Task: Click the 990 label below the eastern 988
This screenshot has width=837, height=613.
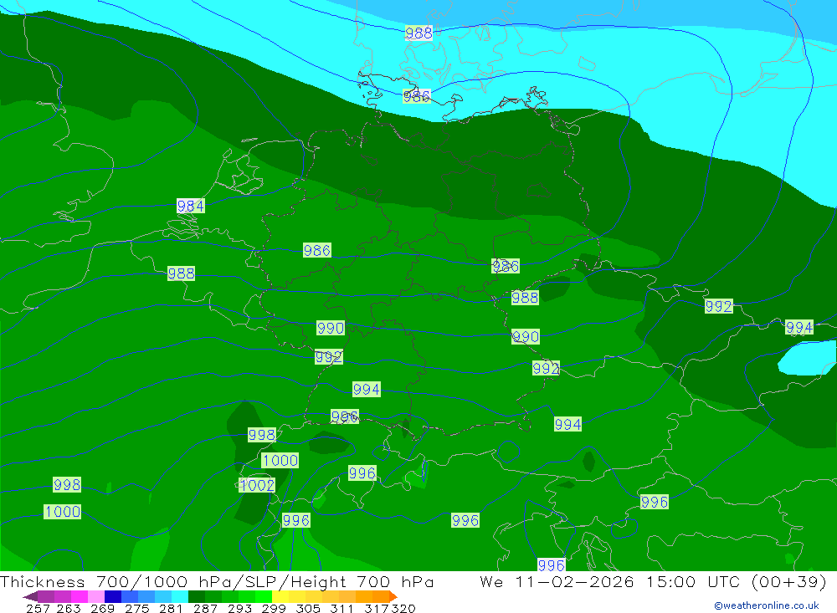Action: [x=526, y=337]
